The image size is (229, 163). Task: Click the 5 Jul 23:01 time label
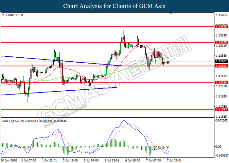(x=112, y=160)
